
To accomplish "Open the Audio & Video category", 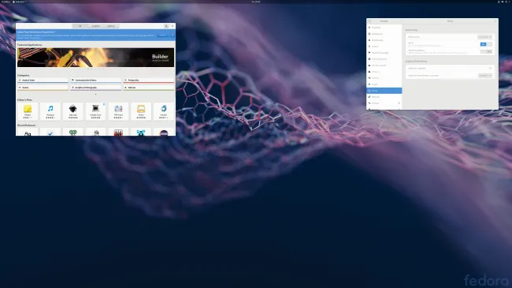I will coord(43,80).
